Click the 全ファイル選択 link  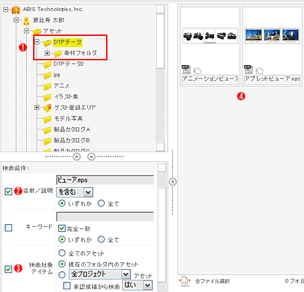pyautogui.click(x=212, y=281)
